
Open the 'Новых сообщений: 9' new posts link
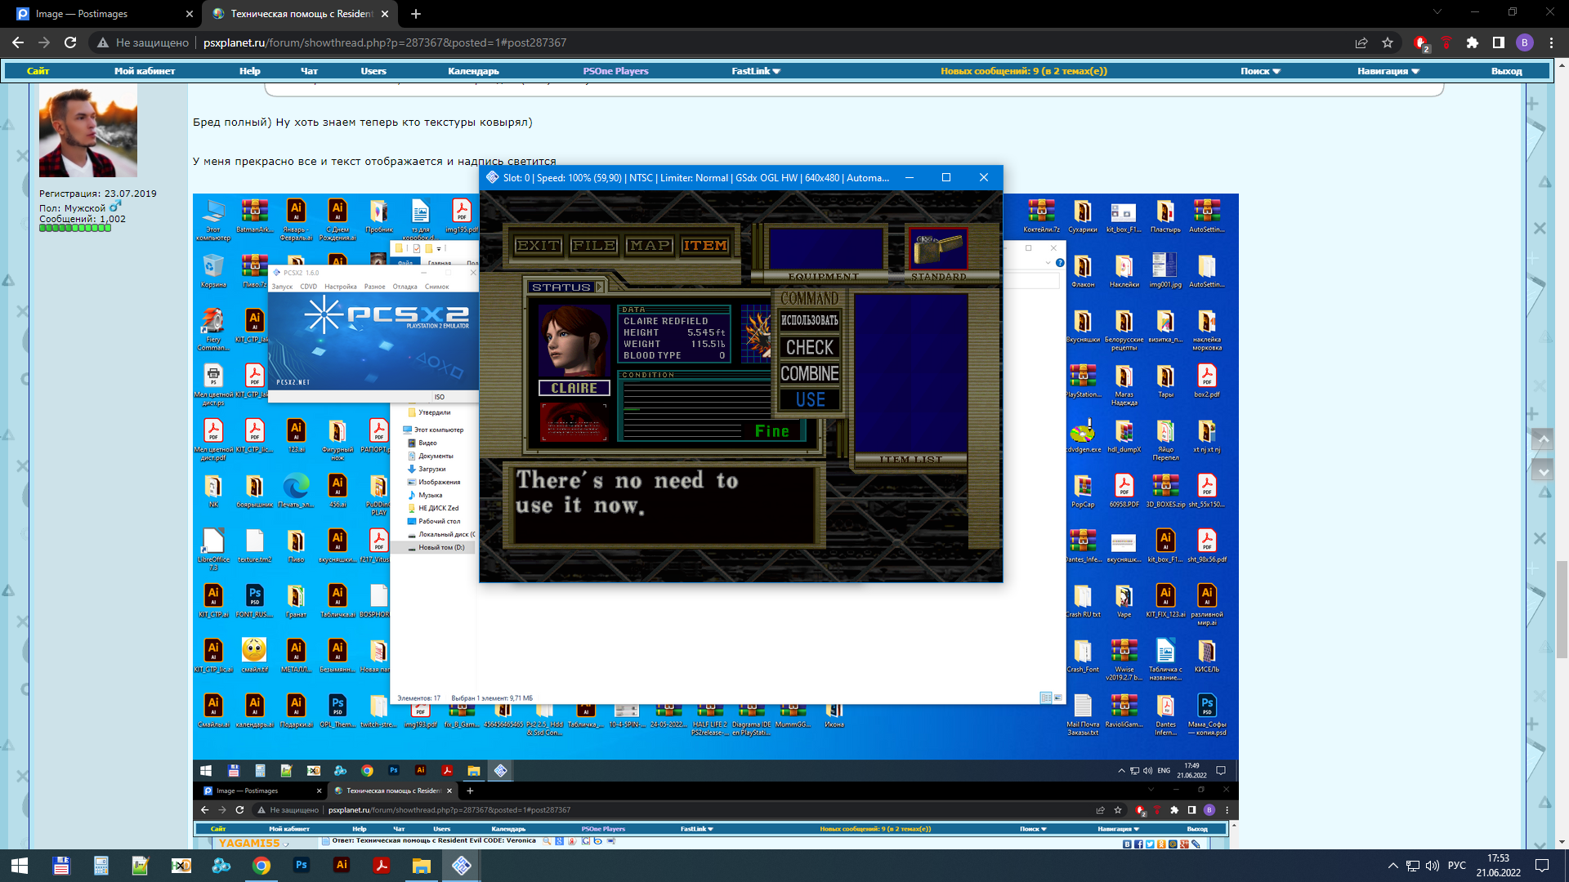(1024, 71)
